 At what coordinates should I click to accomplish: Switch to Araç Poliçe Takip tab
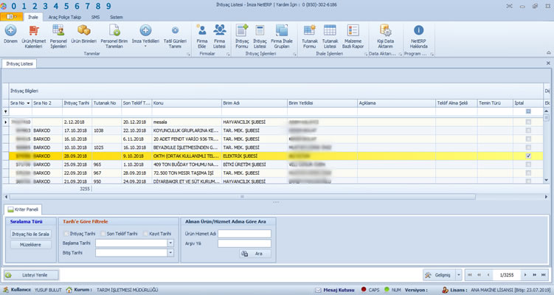click(x=65, y=17)
